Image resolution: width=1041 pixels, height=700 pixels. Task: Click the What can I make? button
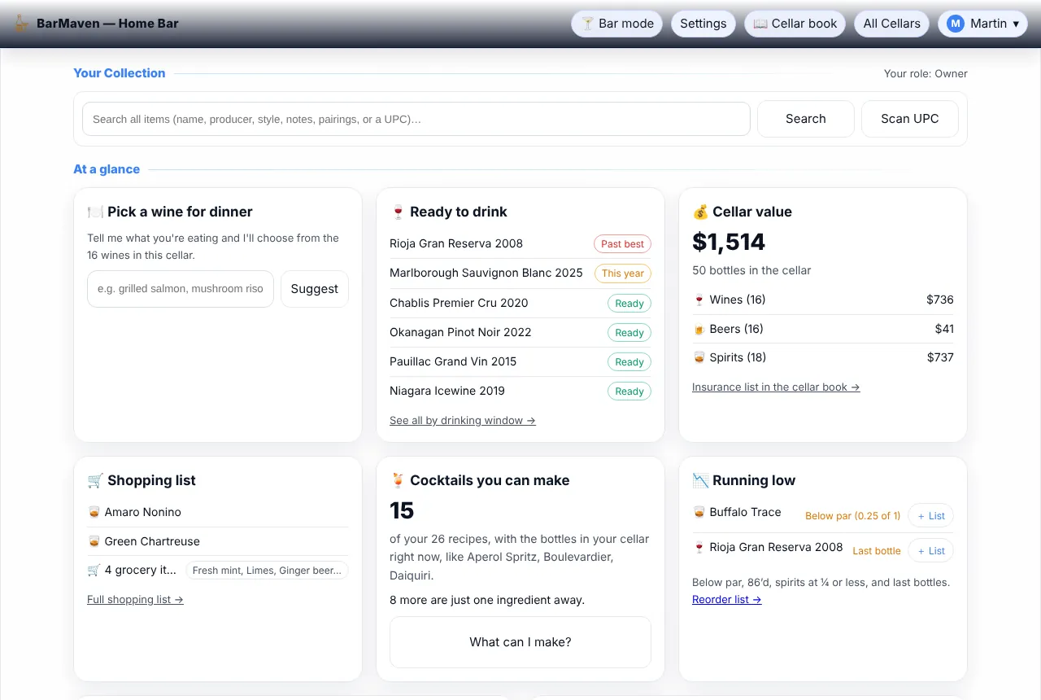[x=520, y=642]
